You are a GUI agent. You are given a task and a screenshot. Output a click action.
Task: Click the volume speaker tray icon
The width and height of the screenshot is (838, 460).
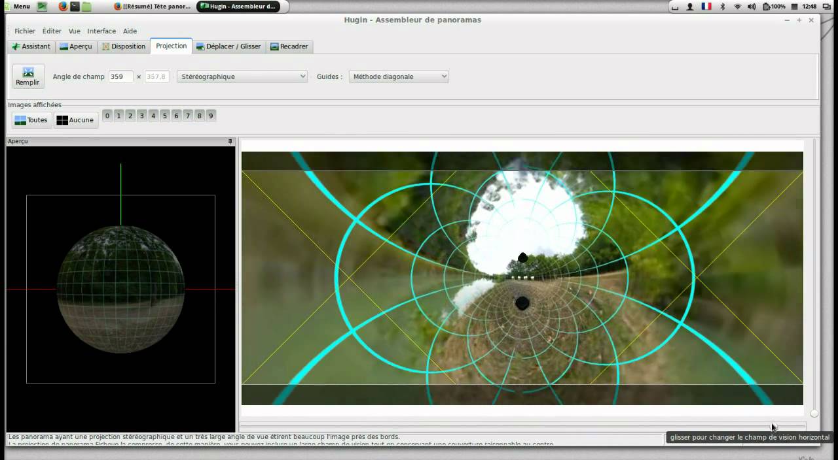tap(752, 7)
